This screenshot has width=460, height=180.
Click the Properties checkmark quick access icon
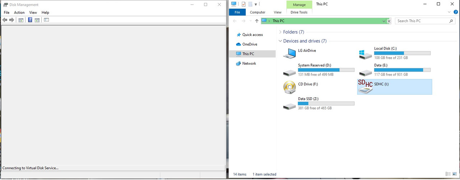(x=244, y=4)
